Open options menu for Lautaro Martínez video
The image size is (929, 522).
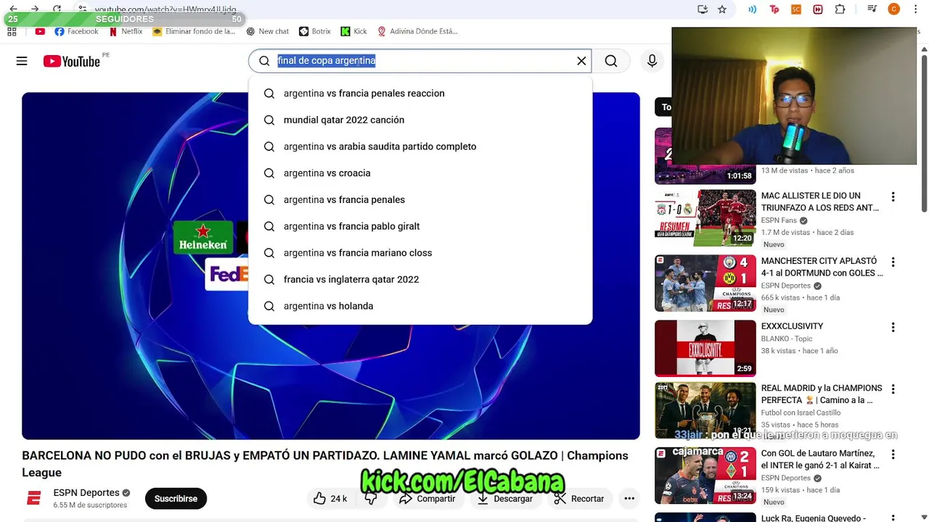(x=893, y=455)
